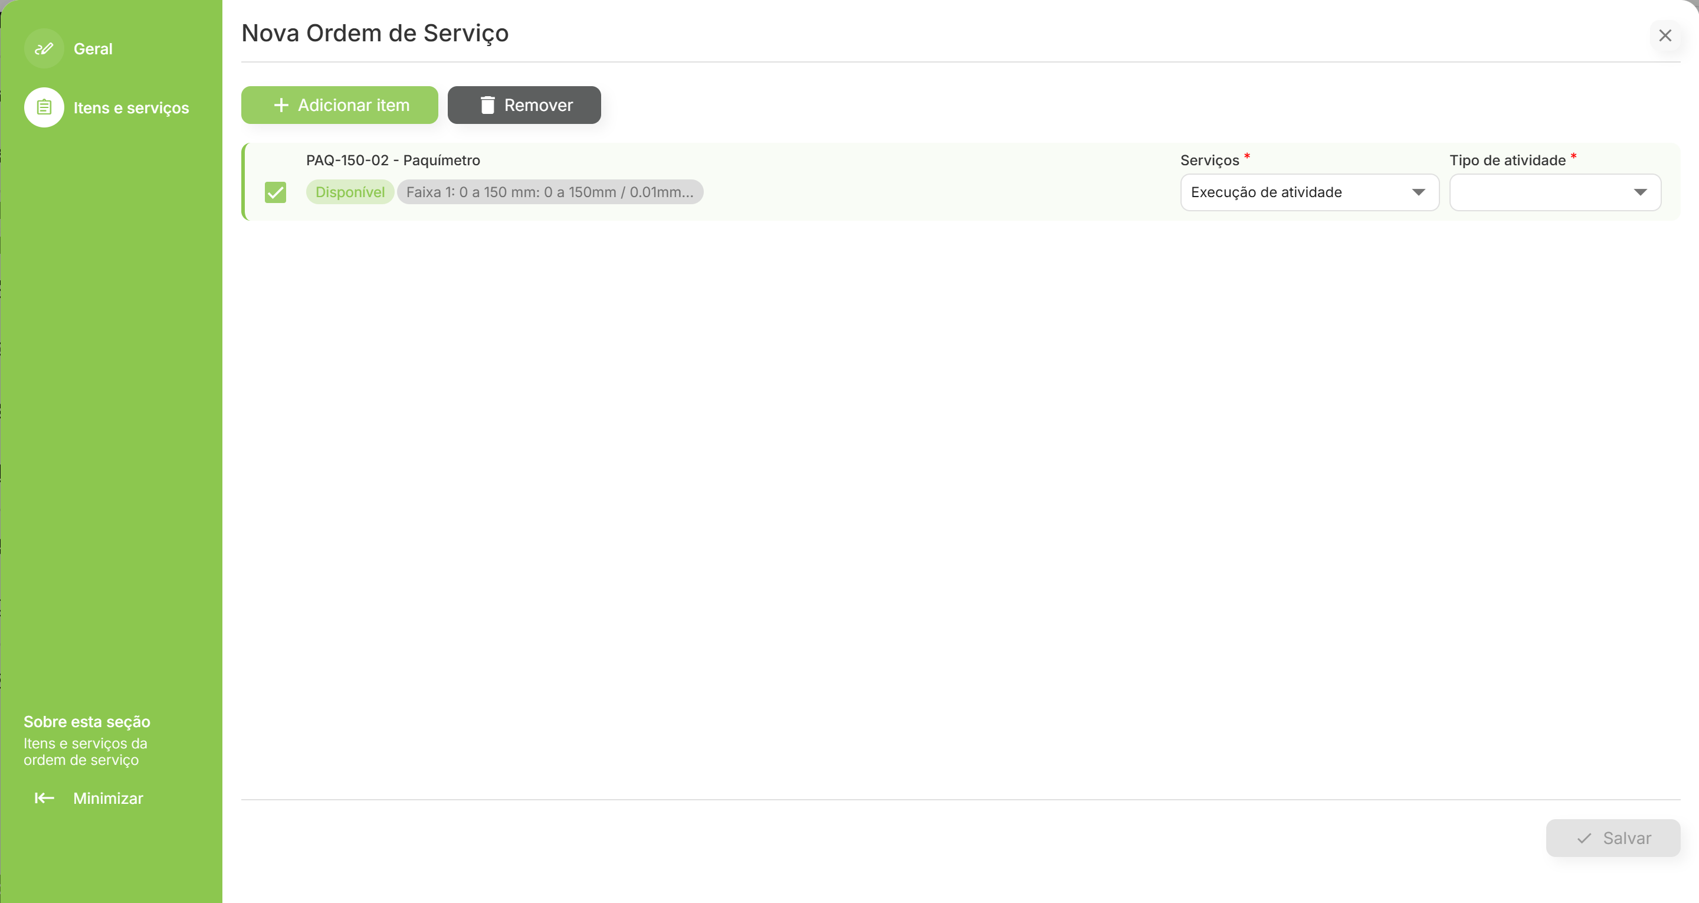
Task: Click the Minimizar arrow icon
Action: [x=44, y=798]
